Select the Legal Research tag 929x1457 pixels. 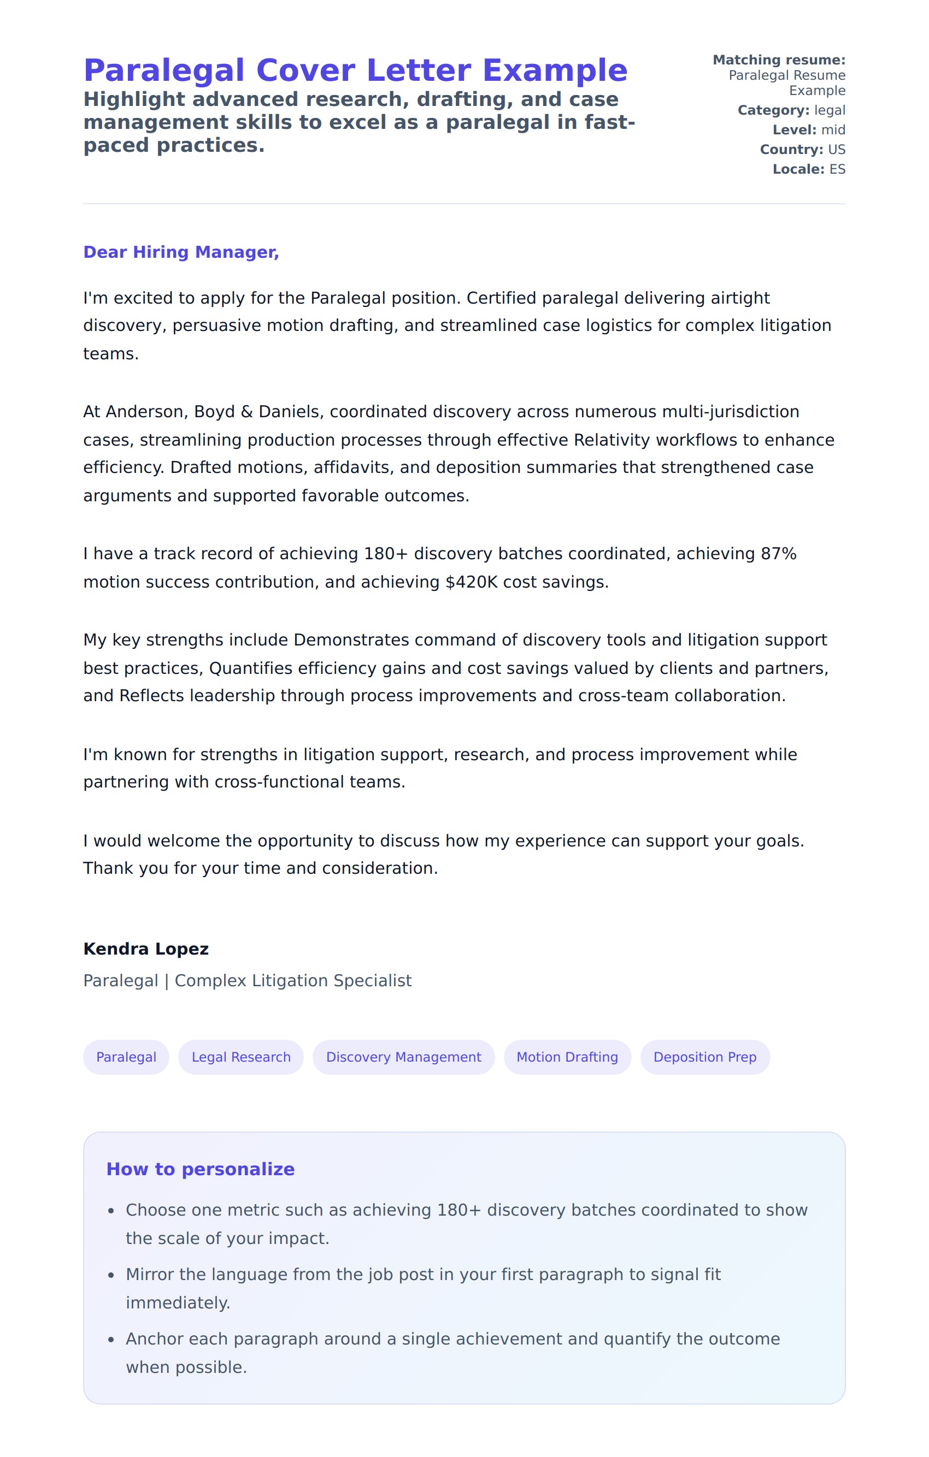point(241,1057)
